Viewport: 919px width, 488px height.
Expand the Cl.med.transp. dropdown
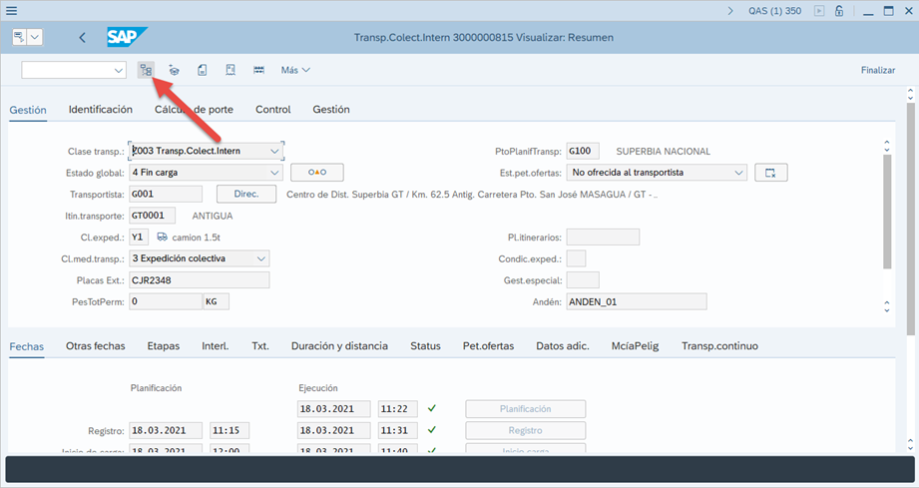coord(261,258)
